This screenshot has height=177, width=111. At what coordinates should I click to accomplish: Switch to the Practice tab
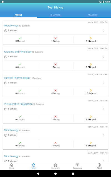[x=92, y=15]
